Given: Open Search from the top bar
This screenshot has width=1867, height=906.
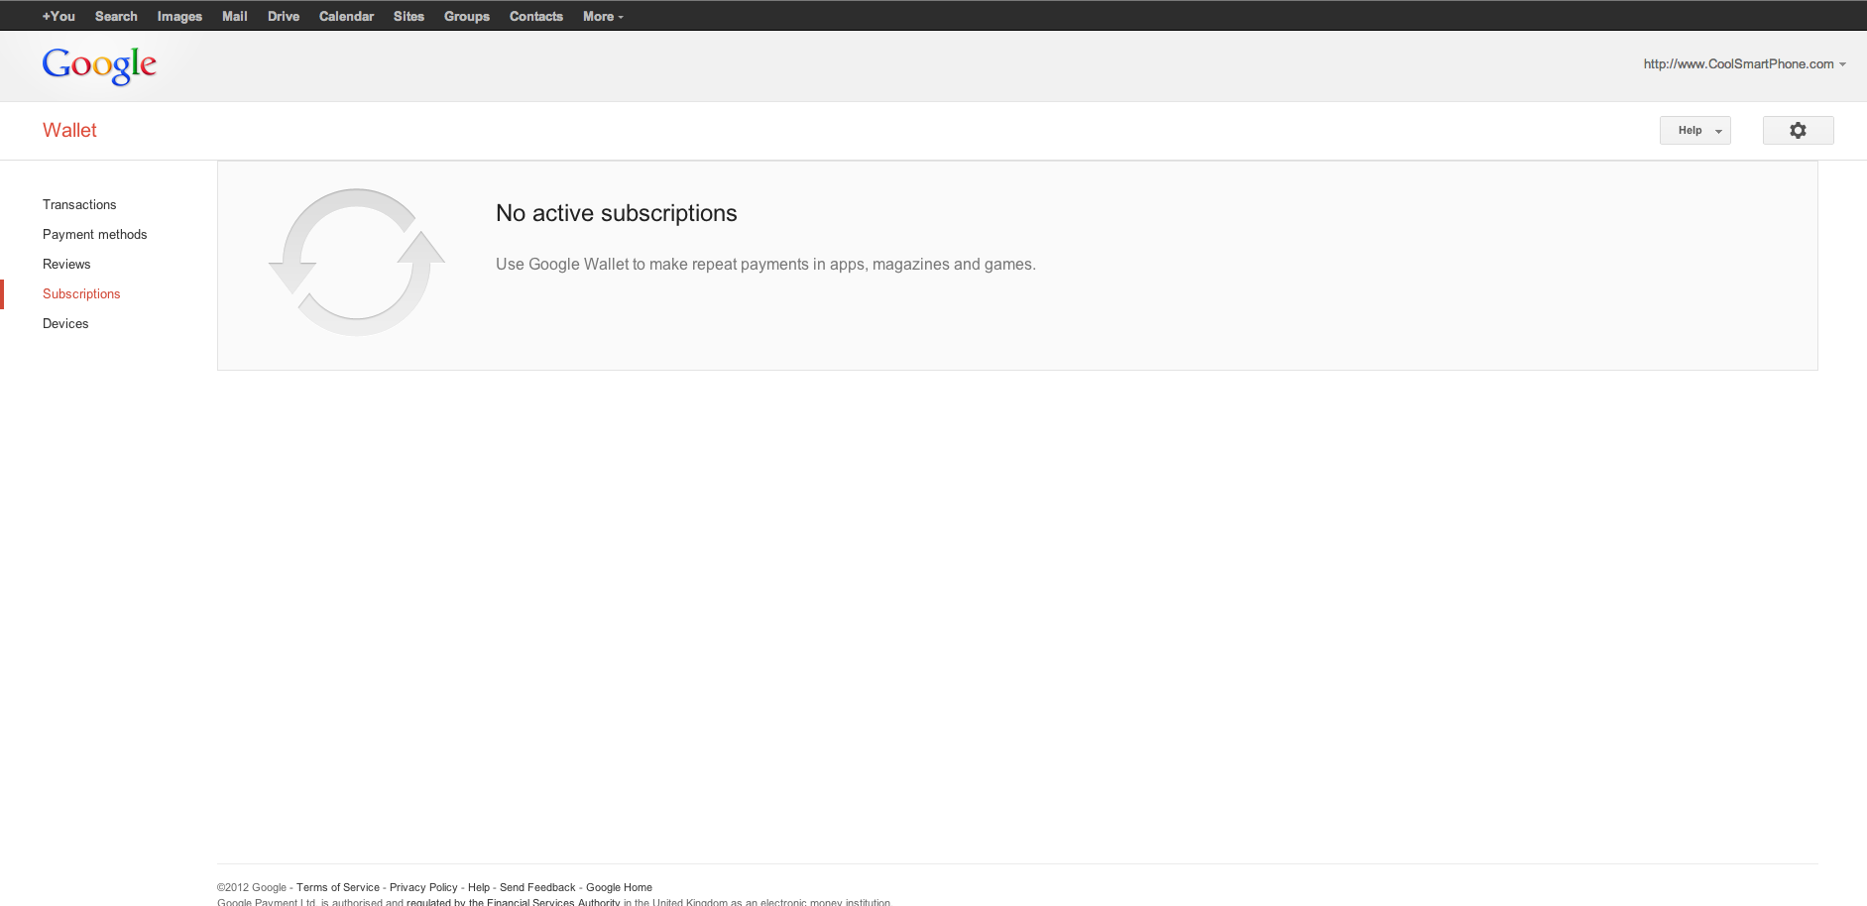Looking at the screenshot, I should click(116, 16).
